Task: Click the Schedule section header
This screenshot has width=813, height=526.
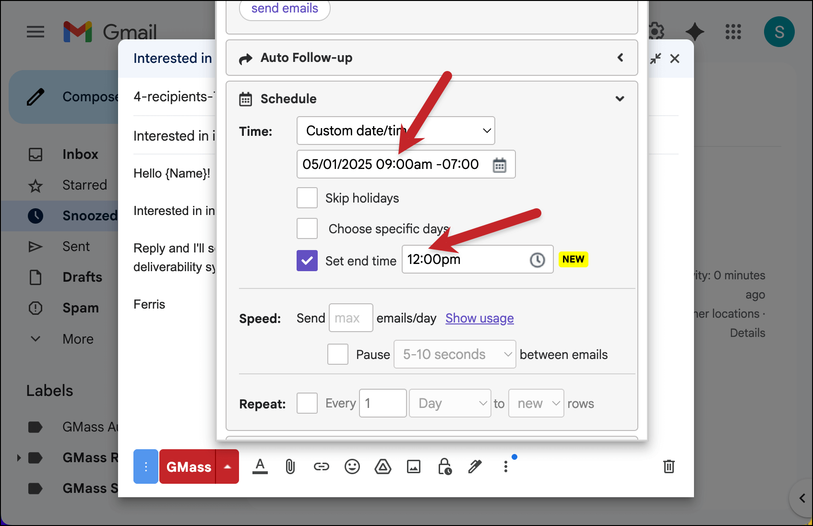Action: point(432,99)
